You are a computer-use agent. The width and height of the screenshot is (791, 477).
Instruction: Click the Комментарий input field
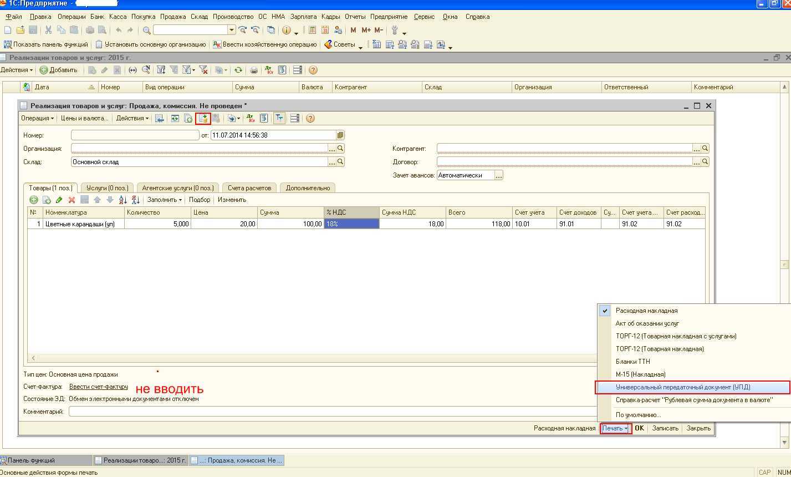point(333,412)
